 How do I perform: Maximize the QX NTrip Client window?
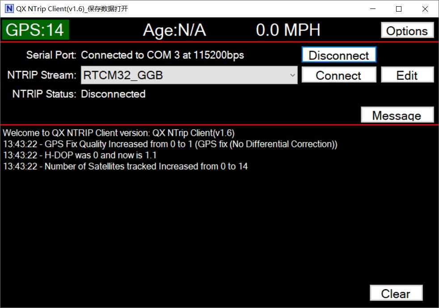pos(399,8)
